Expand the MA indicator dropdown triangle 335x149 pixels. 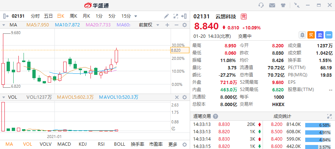coord(4,25)
